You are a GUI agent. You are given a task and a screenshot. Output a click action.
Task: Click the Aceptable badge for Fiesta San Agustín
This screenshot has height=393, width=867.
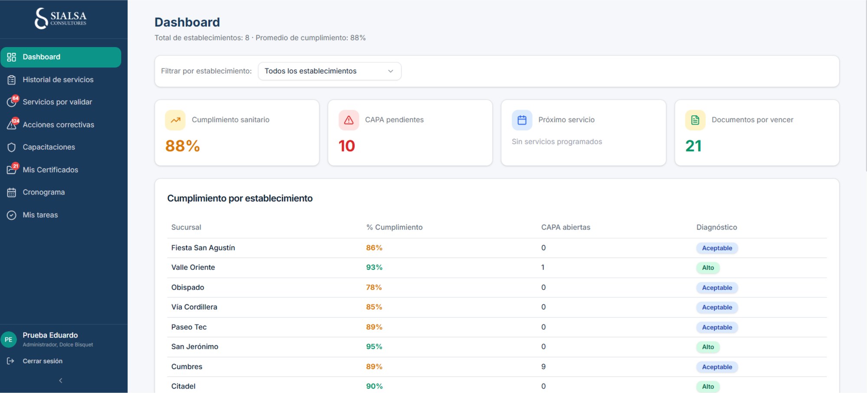(x=717, y=248)
